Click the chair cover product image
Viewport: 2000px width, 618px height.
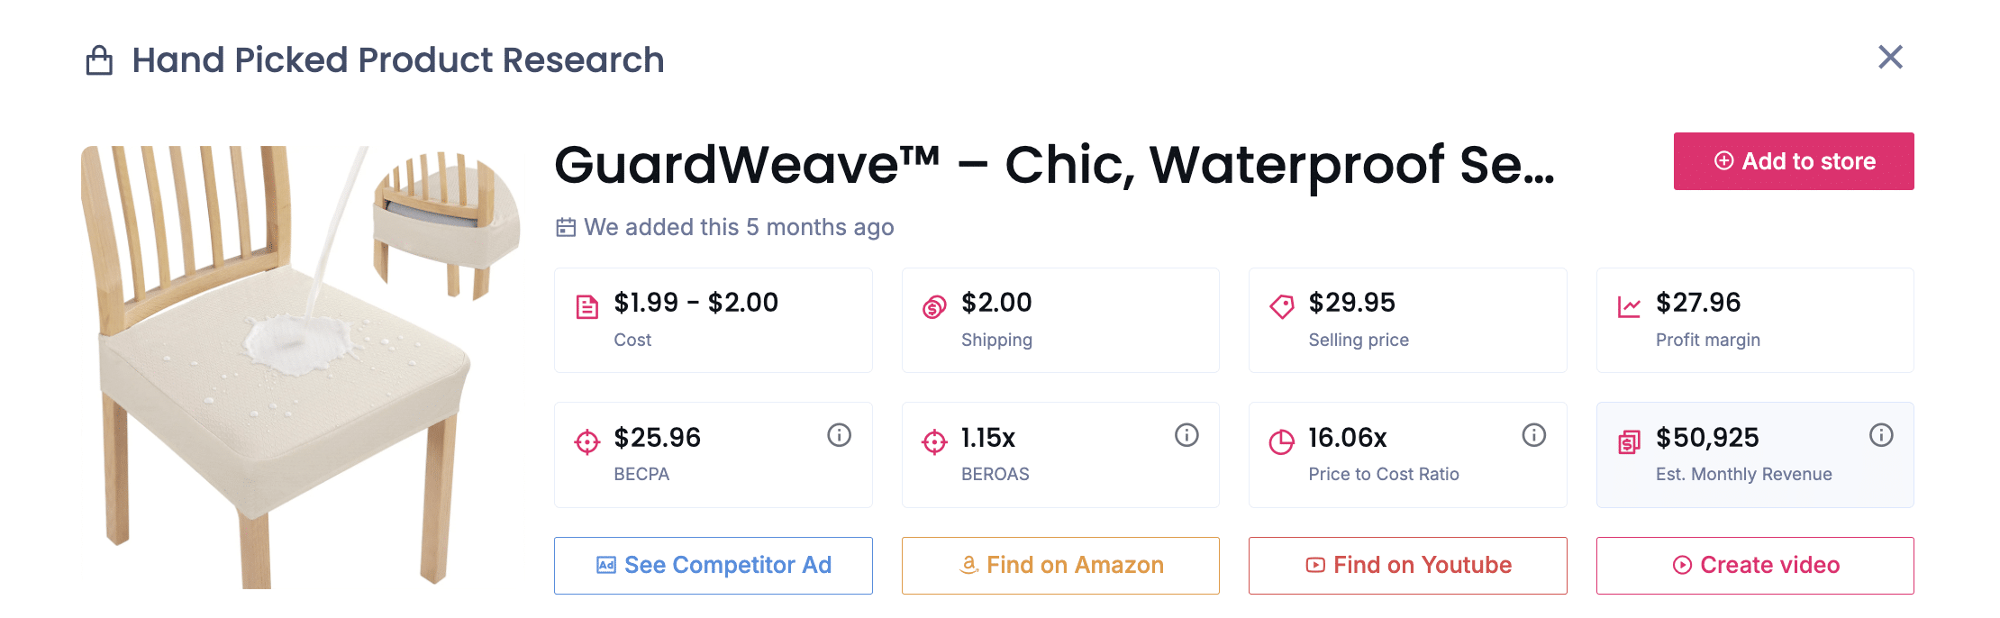pyautogui.click(x=302, y=368)
